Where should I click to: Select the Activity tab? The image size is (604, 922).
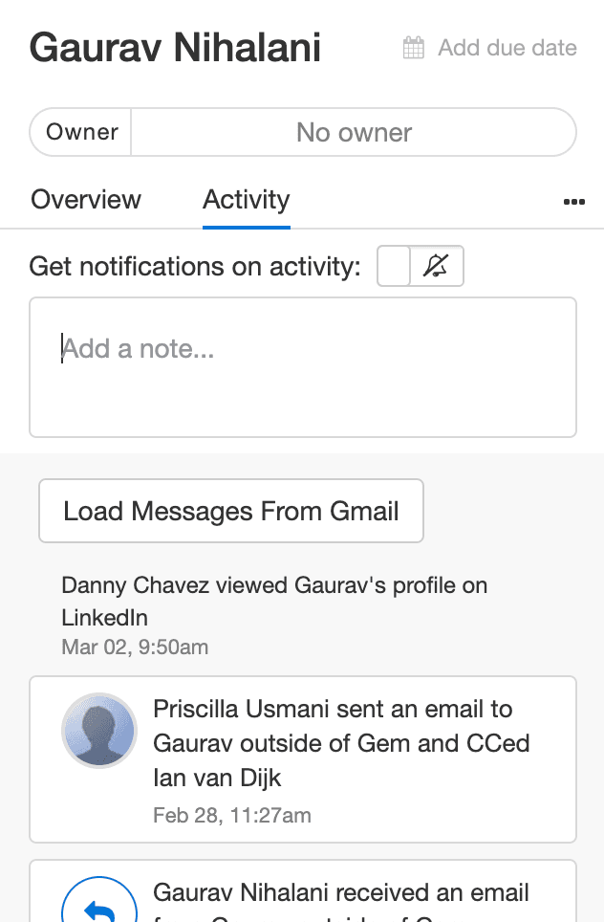click(246, 200)
